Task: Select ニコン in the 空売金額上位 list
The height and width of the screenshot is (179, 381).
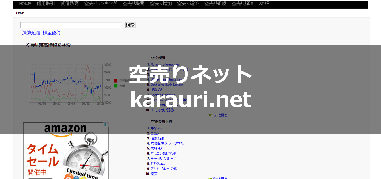Action: click(x=155, y=133)
